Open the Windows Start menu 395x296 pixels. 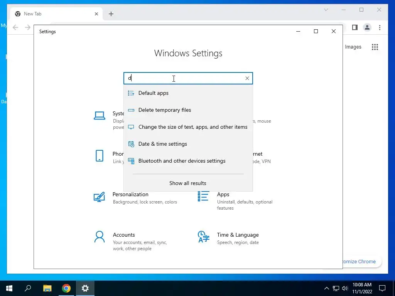click(x=9, y=288)
